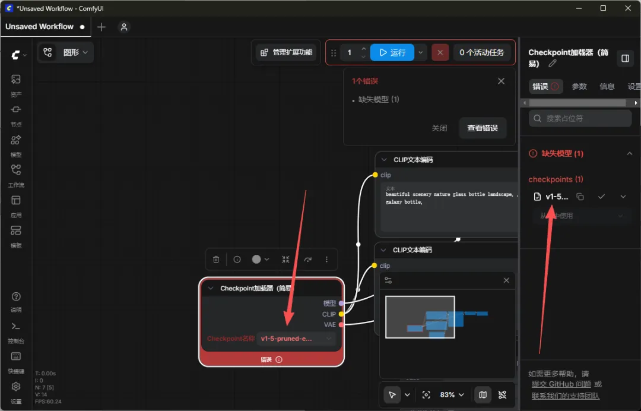Open the ComfyUI logo menu
The image size is (641, 411).
point(18,55)
